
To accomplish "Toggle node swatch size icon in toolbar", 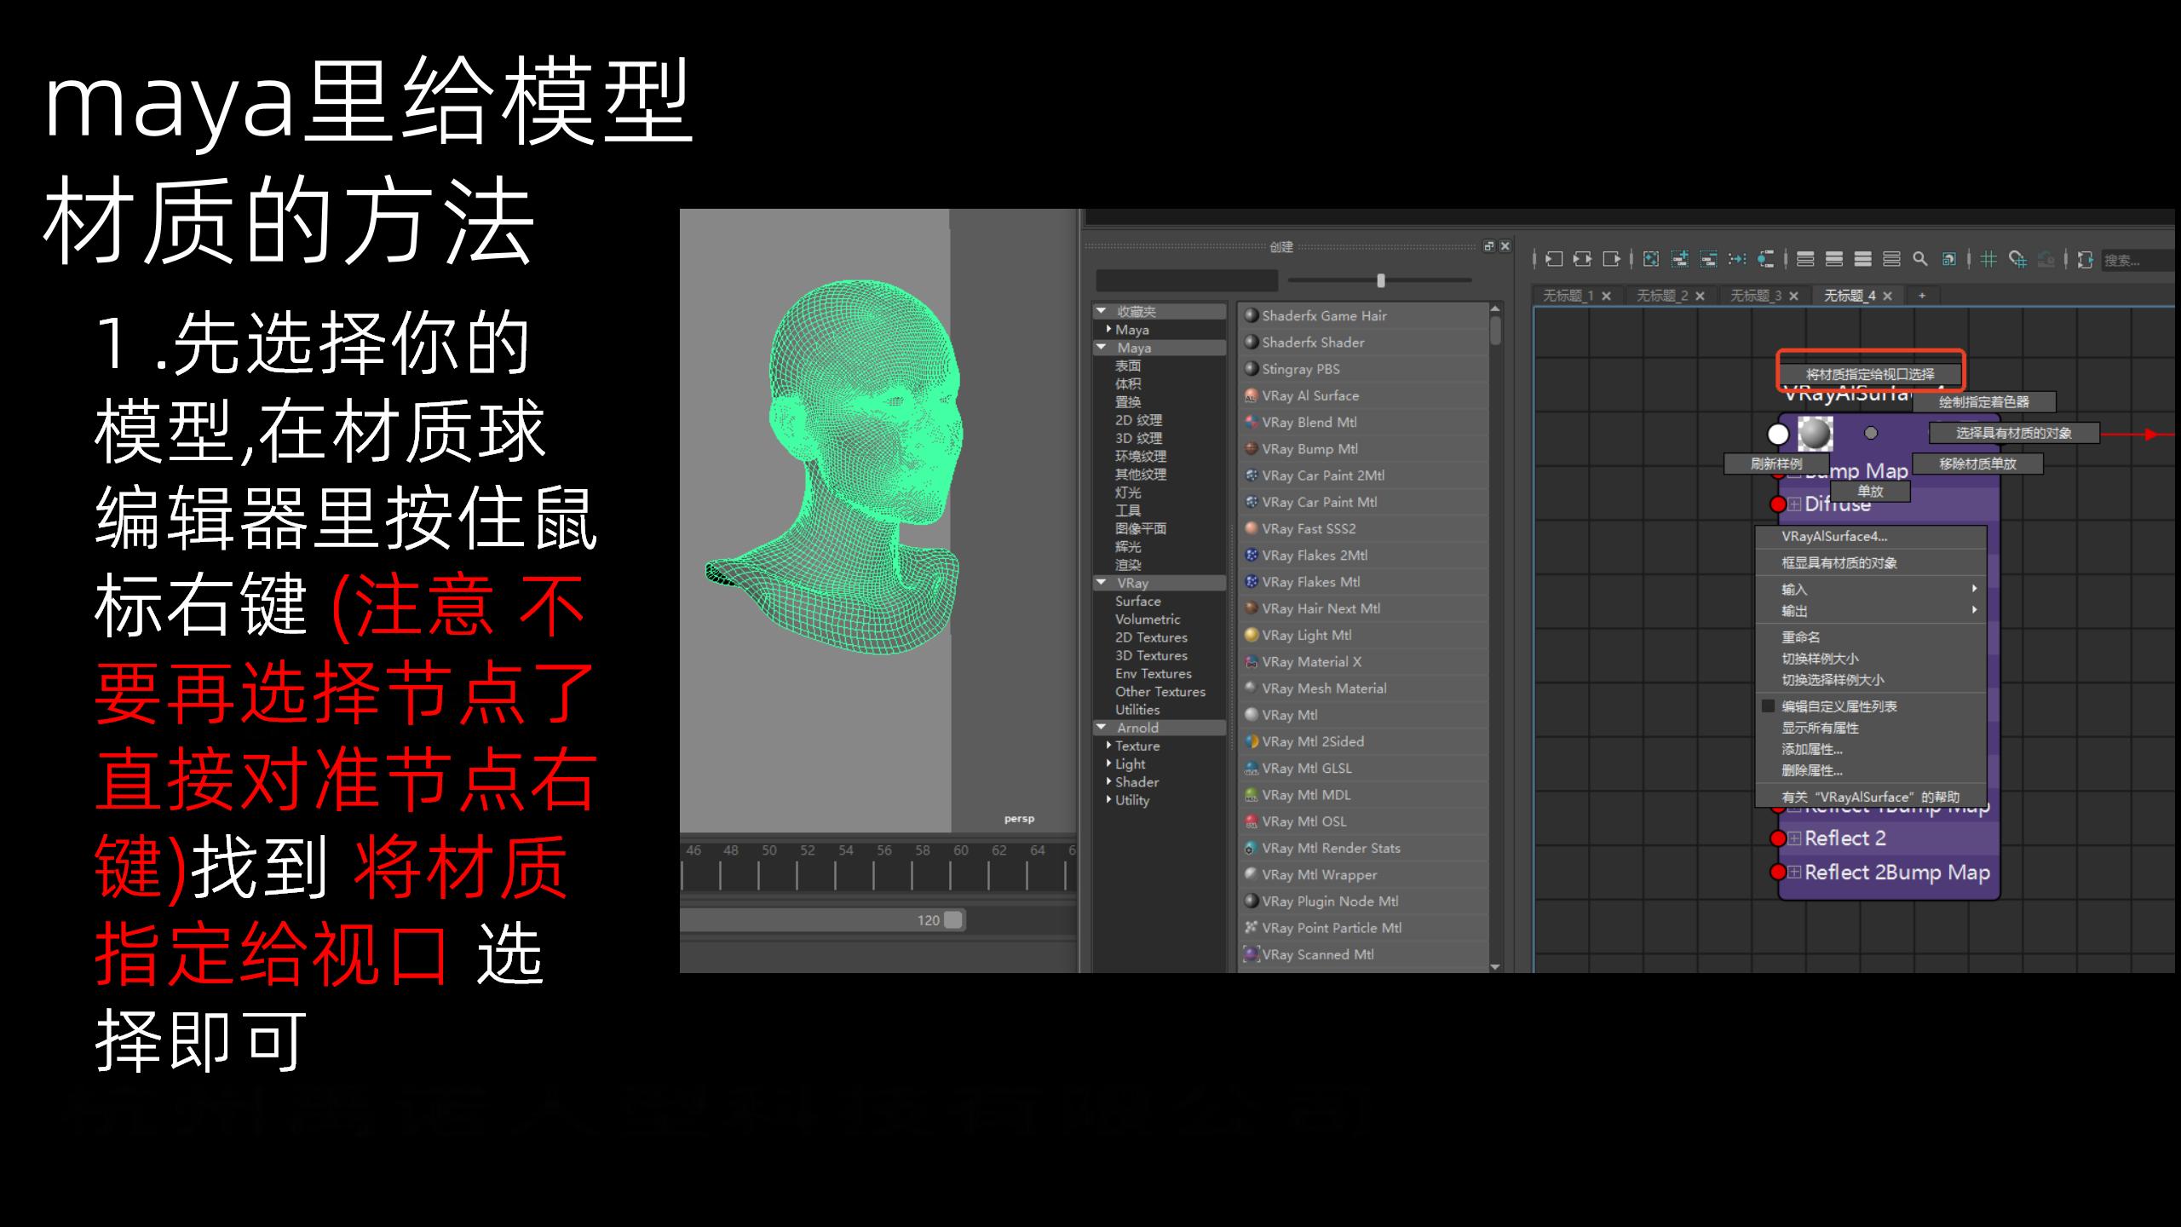I will coord(1948,259).
